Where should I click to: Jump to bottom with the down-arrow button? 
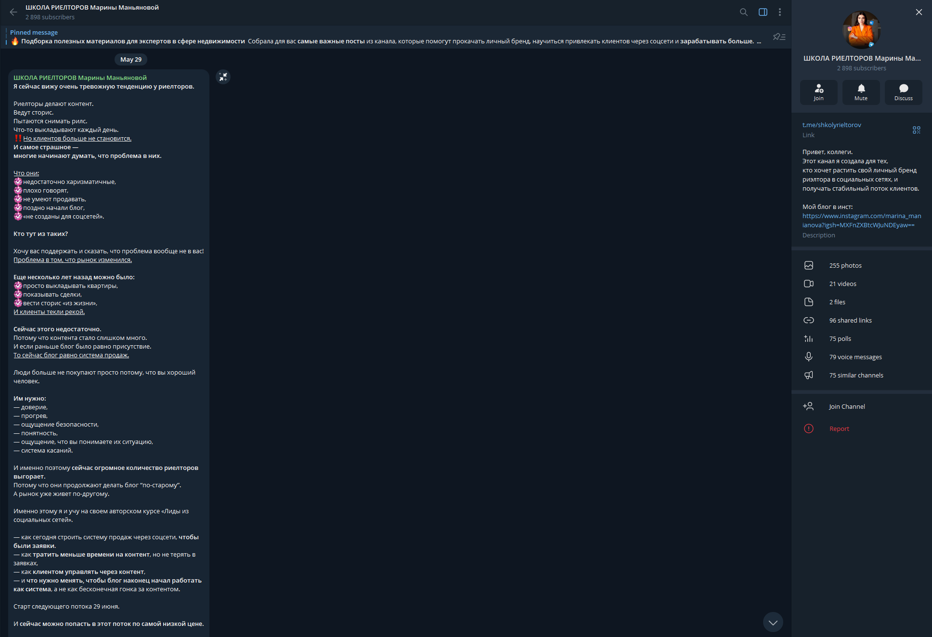coord(773,622)
